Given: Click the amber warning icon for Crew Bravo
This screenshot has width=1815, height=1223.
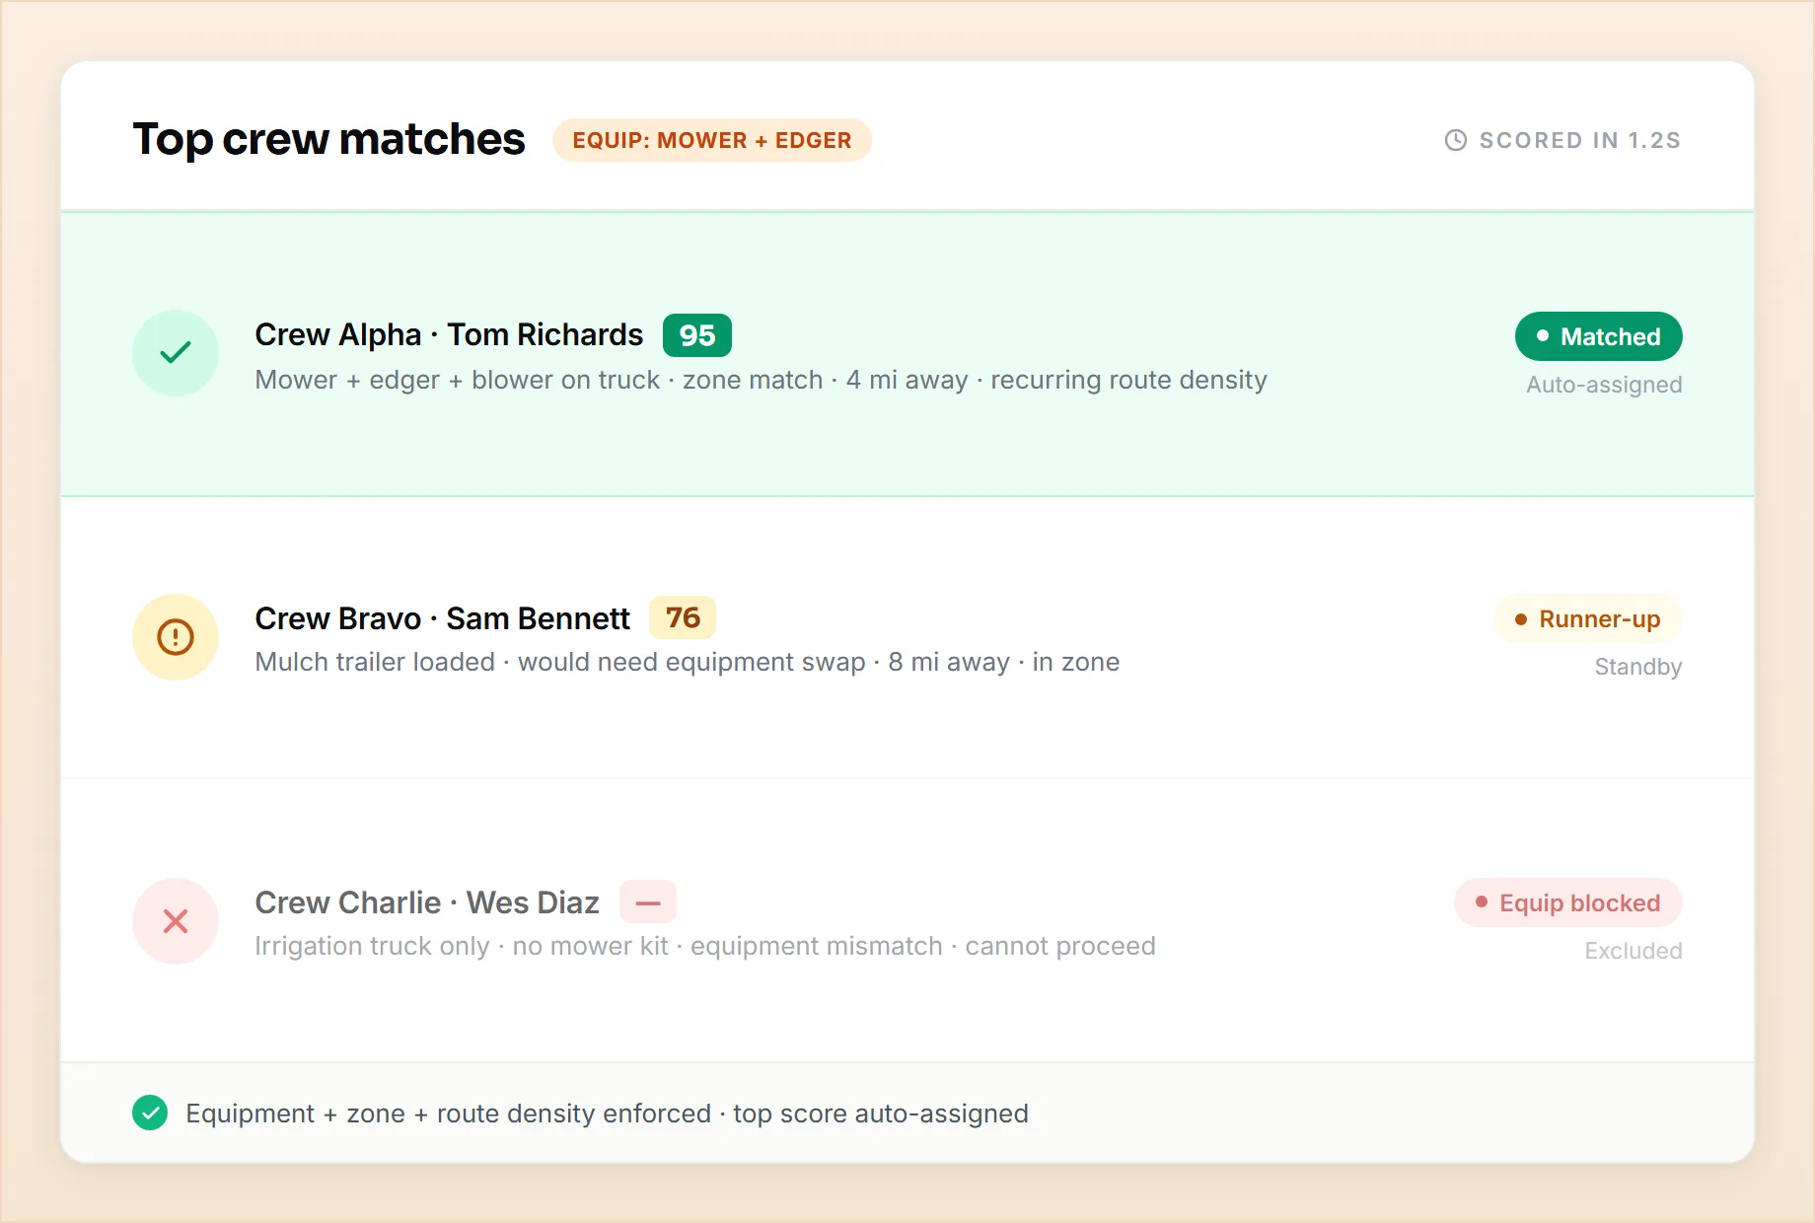Looking at the screenshot, I should click(x=176, y=636).
